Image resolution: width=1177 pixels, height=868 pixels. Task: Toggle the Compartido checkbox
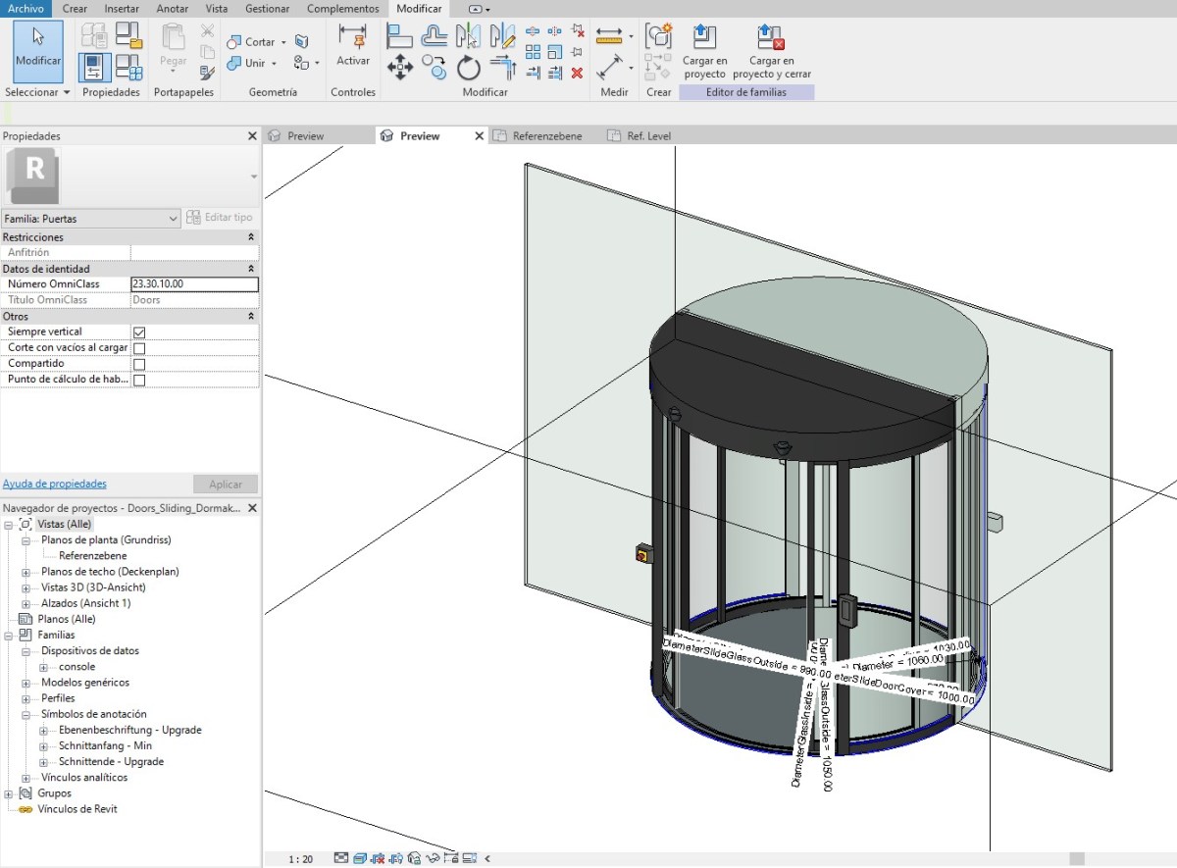139,363
